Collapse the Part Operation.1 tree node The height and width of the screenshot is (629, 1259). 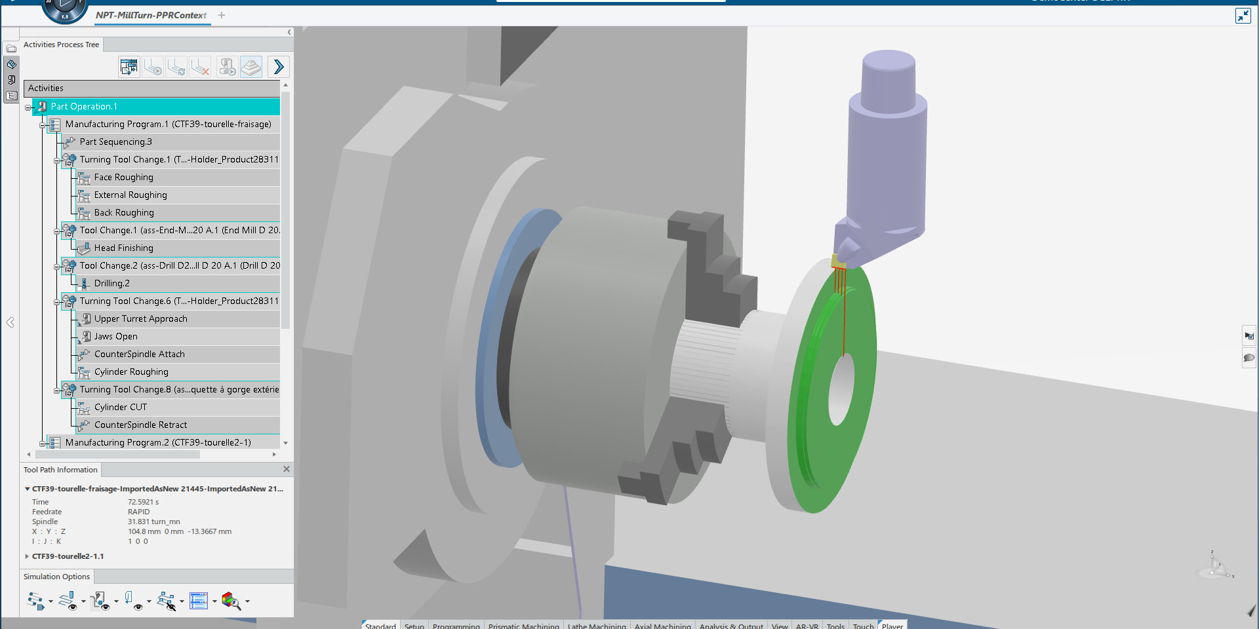coord(28,107)
